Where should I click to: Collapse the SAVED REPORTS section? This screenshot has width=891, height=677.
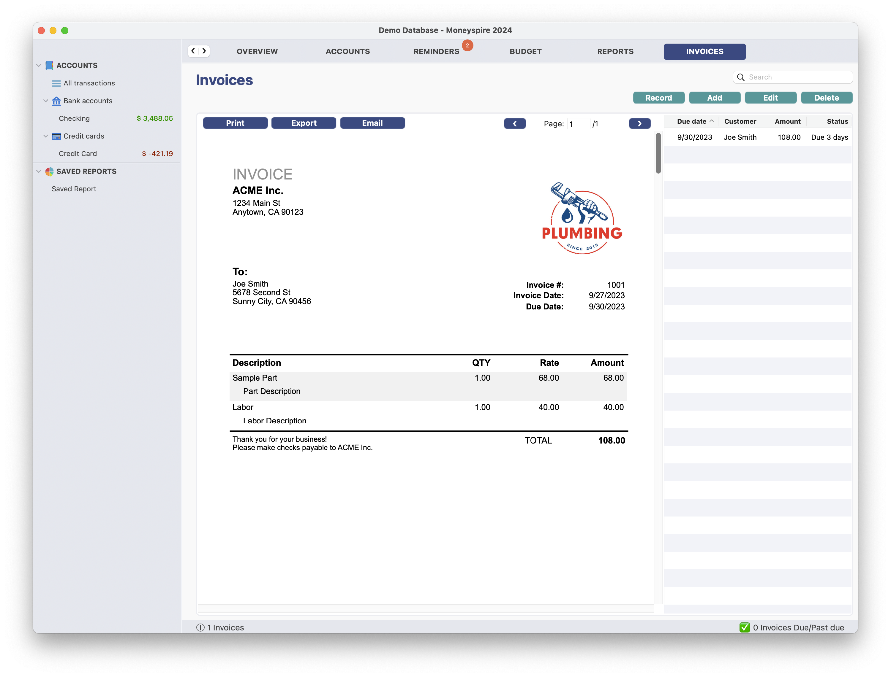point(39,171)
